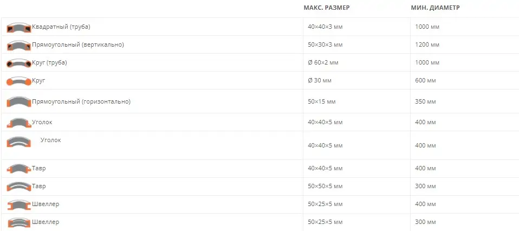Click the Швеллер icon with 400 мм diameter

(19, 205)
